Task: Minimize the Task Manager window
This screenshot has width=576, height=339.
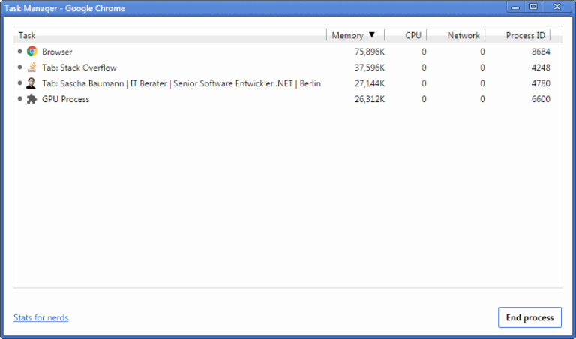Action: [515, 7]
